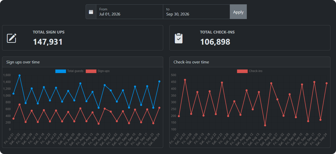Image resolution: width=336 pixels, height=154 pixels.
Task: Click the TOTAL CHECK-INS heading
Action: (217, 32)
